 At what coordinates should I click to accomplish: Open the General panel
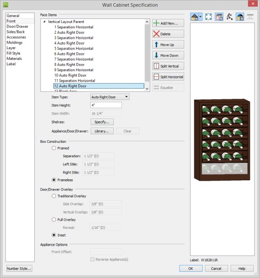tap(13, 16)
